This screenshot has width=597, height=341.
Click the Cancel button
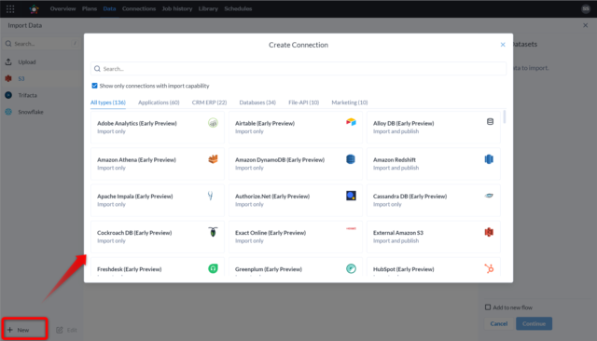499,323
